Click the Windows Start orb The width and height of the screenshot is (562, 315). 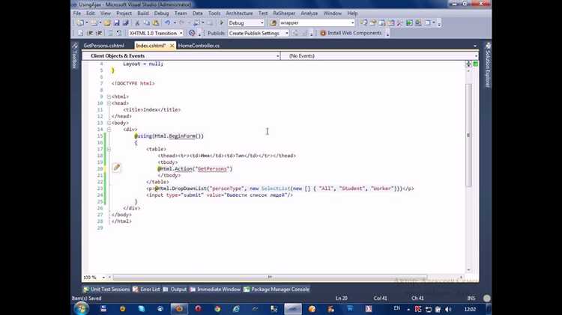[x=82, y=308]
